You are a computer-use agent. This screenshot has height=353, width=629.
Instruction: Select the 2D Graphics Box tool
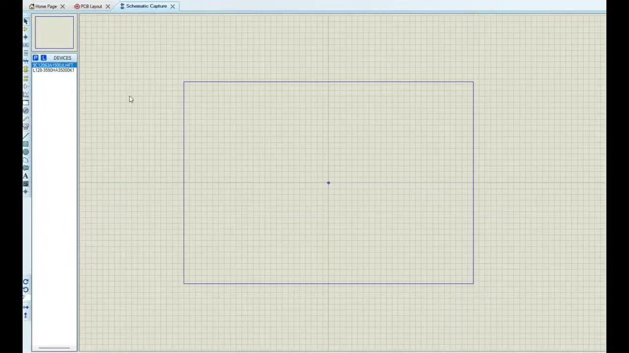pos(26,144)
